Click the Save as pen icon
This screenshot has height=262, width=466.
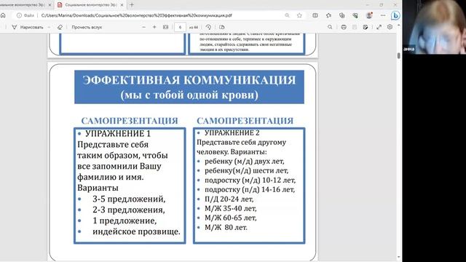[366, 27]
